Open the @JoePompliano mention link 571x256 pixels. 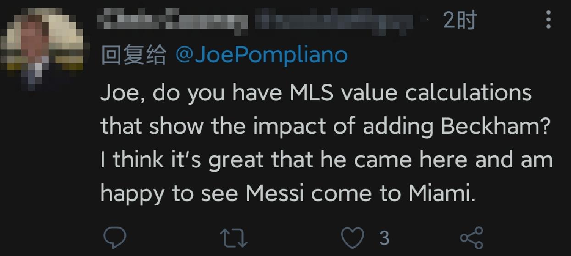point(262,55)
